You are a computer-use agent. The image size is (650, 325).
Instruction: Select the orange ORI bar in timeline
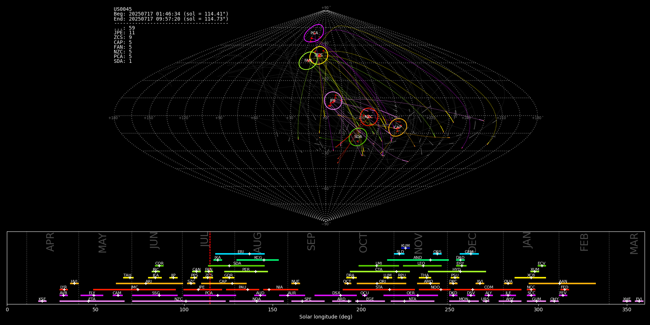pos(382,283)
